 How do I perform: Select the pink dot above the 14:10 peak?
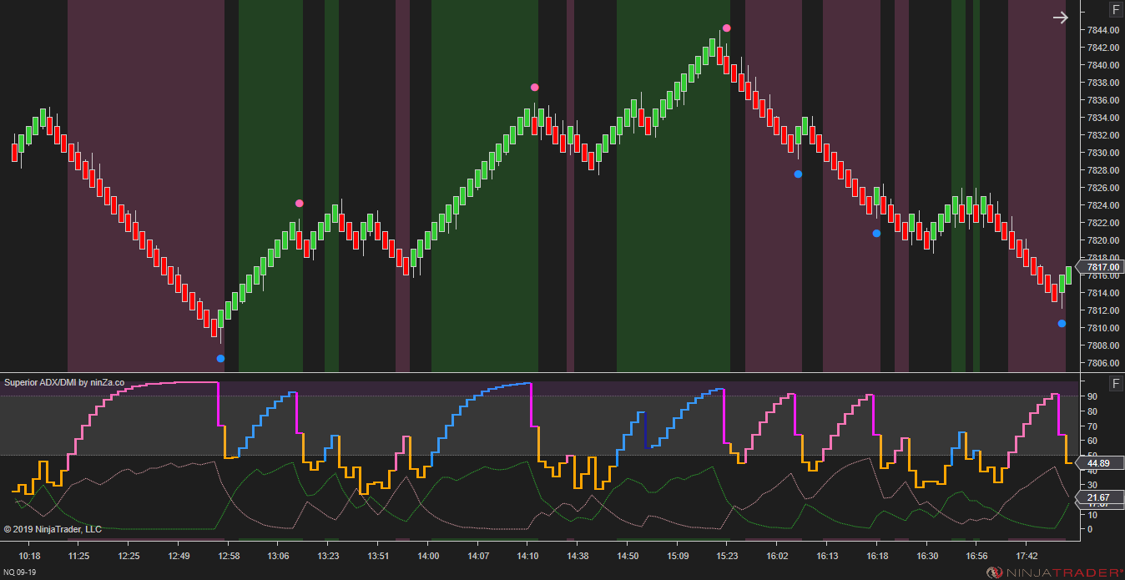point(534,88)
